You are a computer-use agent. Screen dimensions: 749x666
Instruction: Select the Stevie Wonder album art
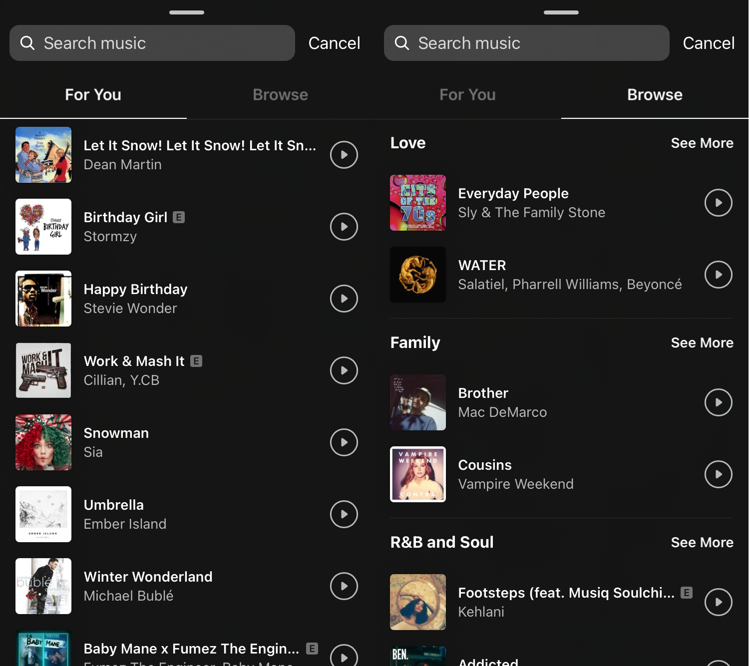[43, 299]
